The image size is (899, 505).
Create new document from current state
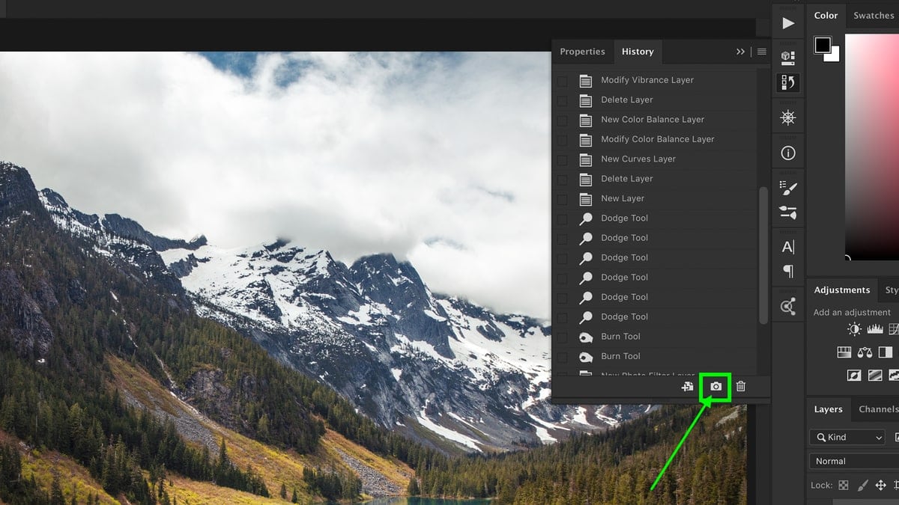click(x=687, y=386)
